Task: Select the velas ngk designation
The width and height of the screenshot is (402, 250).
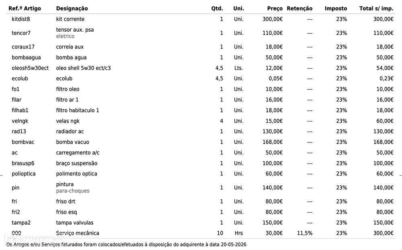Action: [68, 121]
